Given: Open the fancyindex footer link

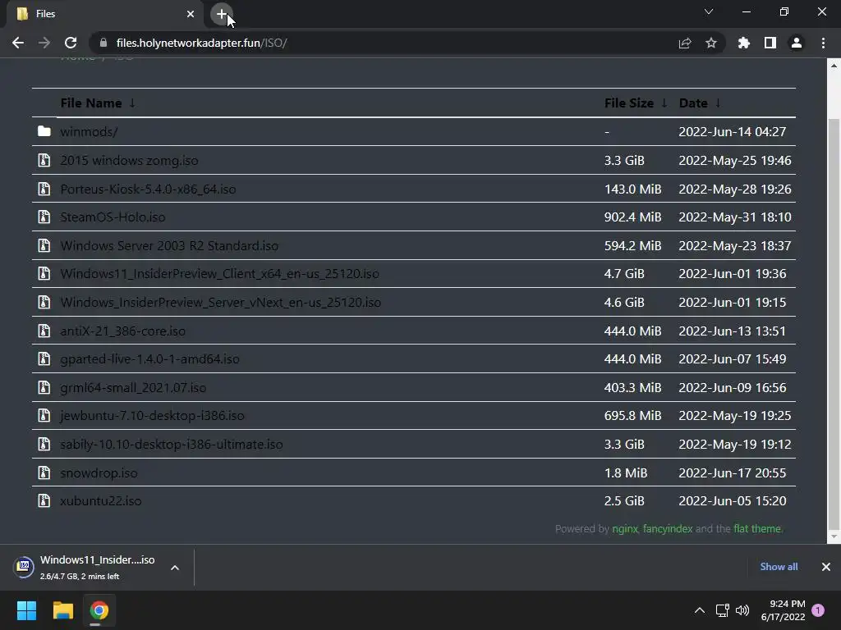Looking at the screenshot, I should 668,529.
